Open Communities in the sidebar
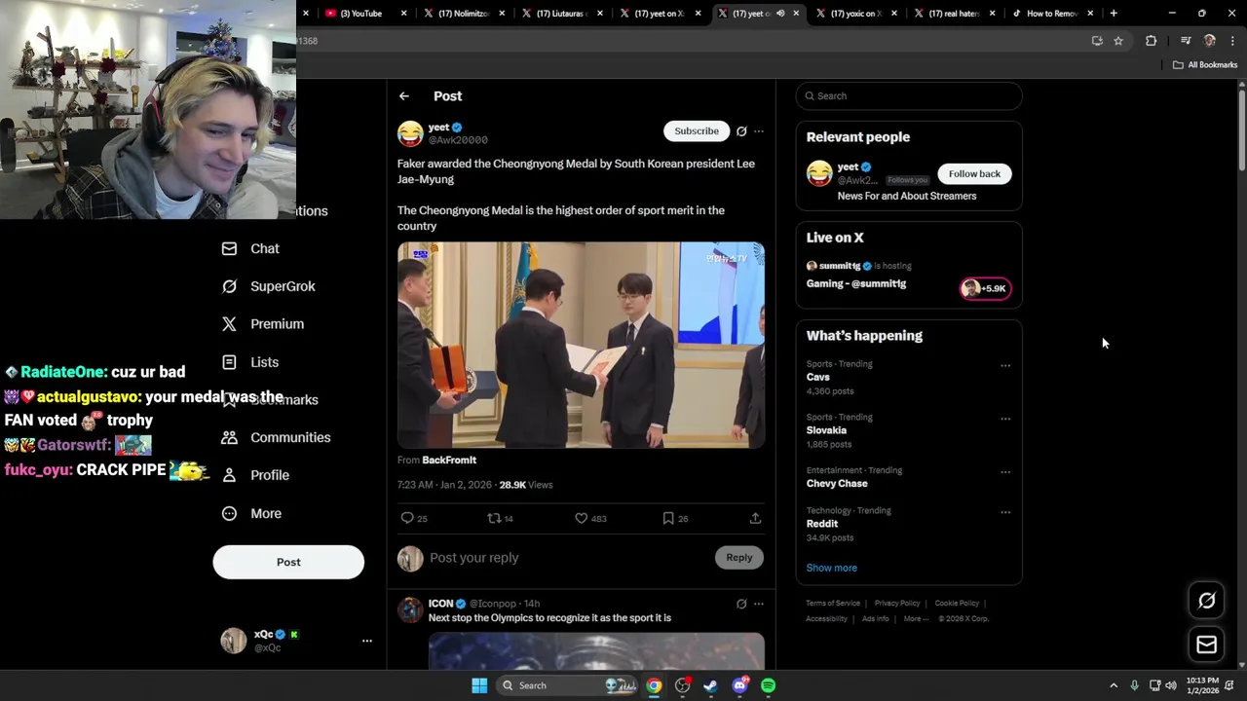This screenshot has height=701, width=1247. click(276, 437)
